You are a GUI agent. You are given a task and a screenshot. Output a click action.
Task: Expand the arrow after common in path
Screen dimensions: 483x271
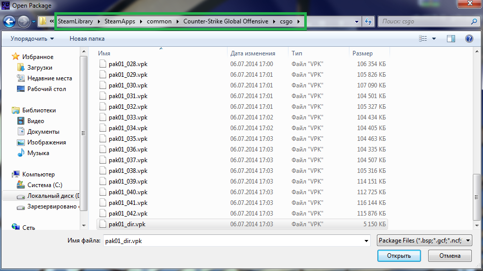click(177, 21)
